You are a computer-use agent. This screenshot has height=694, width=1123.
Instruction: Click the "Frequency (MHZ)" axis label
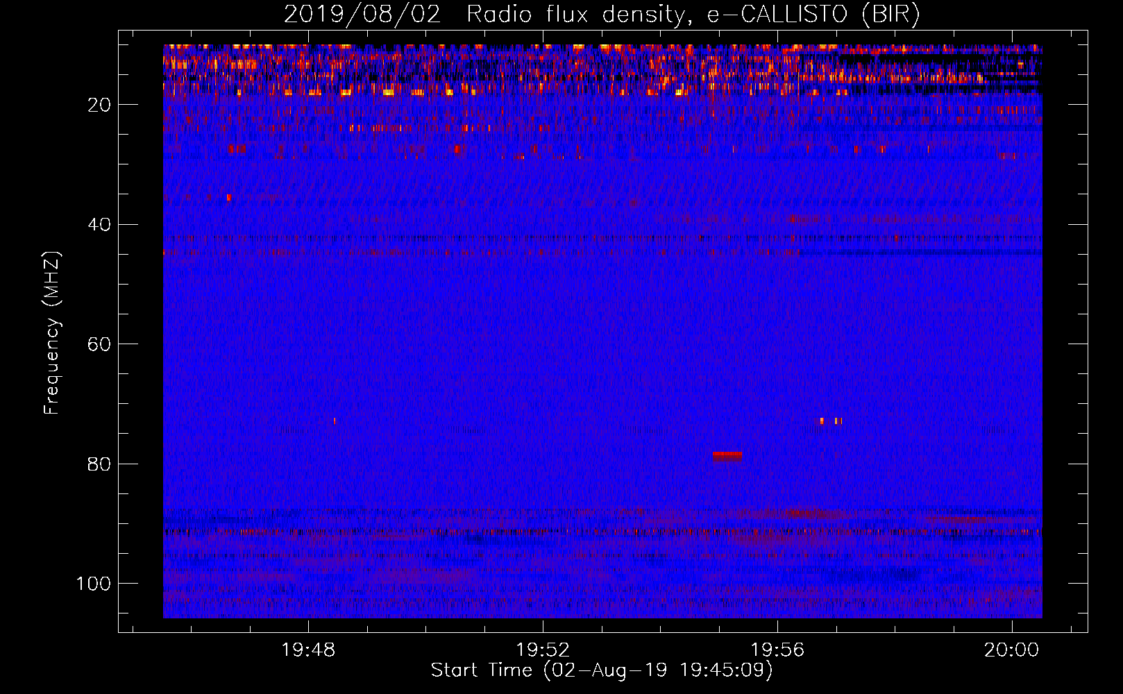pos(52,332)
